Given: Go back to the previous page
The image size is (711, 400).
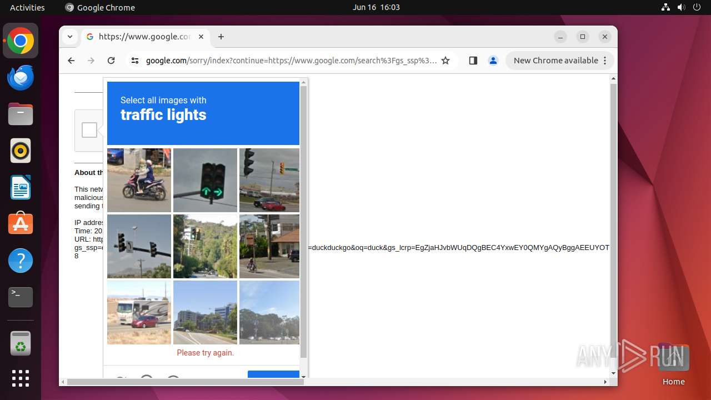Looking at the screenshot, I should point(71,61).
